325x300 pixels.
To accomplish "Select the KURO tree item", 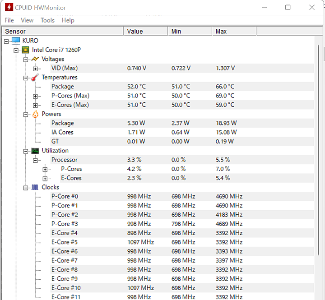I will point(30,41).
